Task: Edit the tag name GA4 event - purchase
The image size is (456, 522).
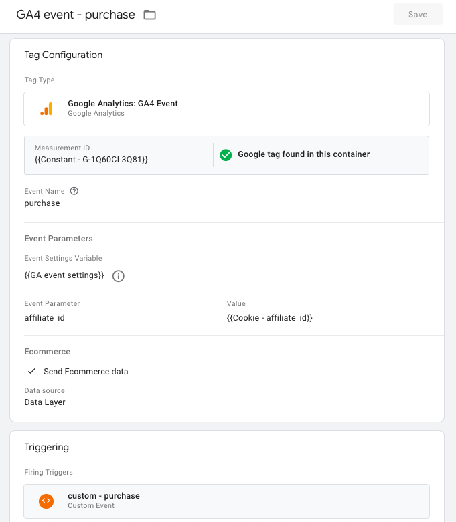Action: click(x=75, y=15)
